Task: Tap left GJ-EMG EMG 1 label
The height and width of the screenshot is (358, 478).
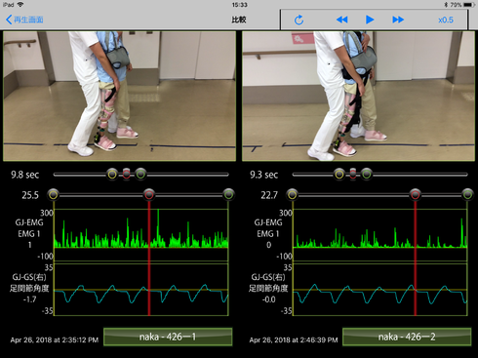Action: (29, 228)
